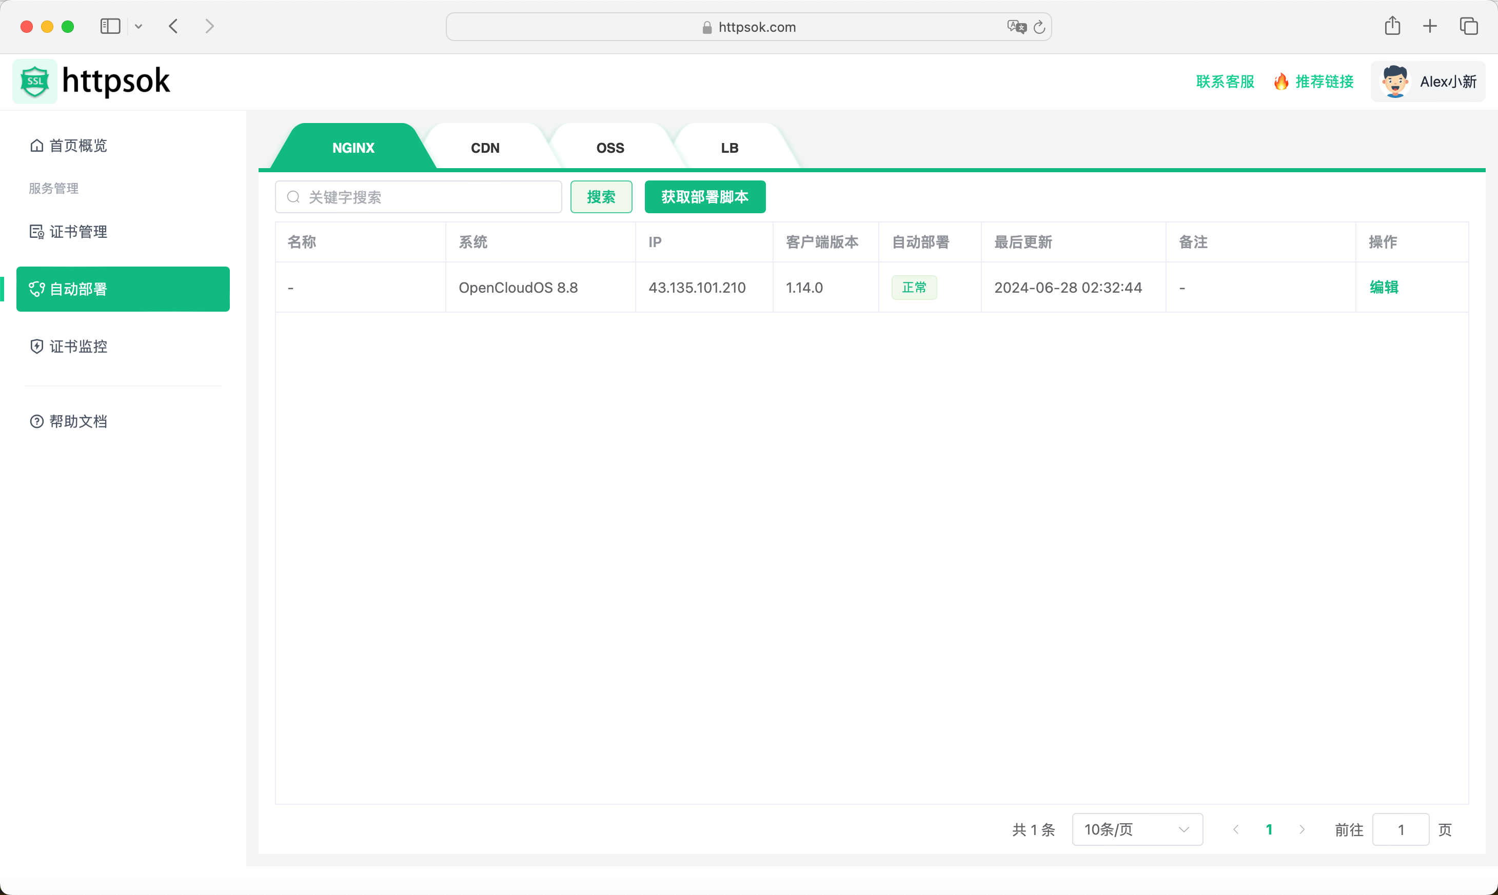Click the 正常 status badge
Image resolution: width=1498 pixels, height=895 pixels.
pyautogui.click(x=914, y=288)
